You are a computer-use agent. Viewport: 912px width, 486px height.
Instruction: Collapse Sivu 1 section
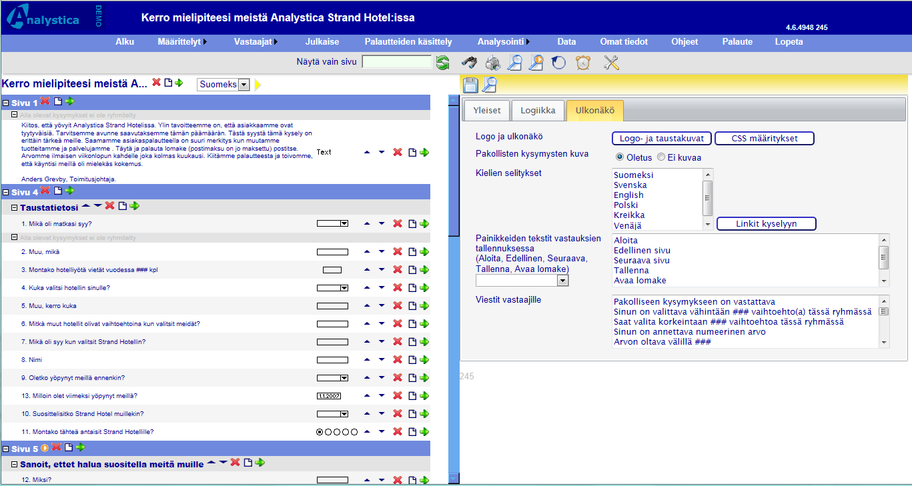6,103
